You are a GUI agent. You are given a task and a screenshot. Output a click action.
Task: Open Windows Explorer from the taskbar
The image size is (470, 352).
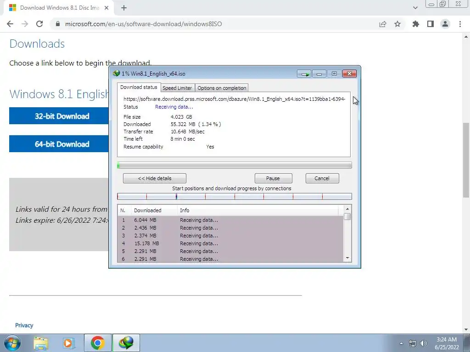click(x=41, y=343)
